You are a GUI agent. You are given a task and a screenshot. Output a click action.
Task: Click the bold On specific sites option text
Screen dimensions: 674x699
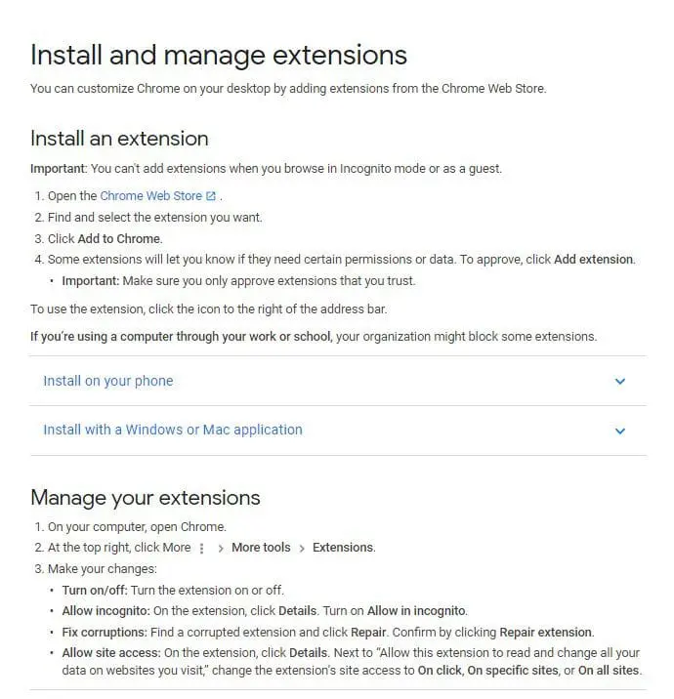pos(513,671)
